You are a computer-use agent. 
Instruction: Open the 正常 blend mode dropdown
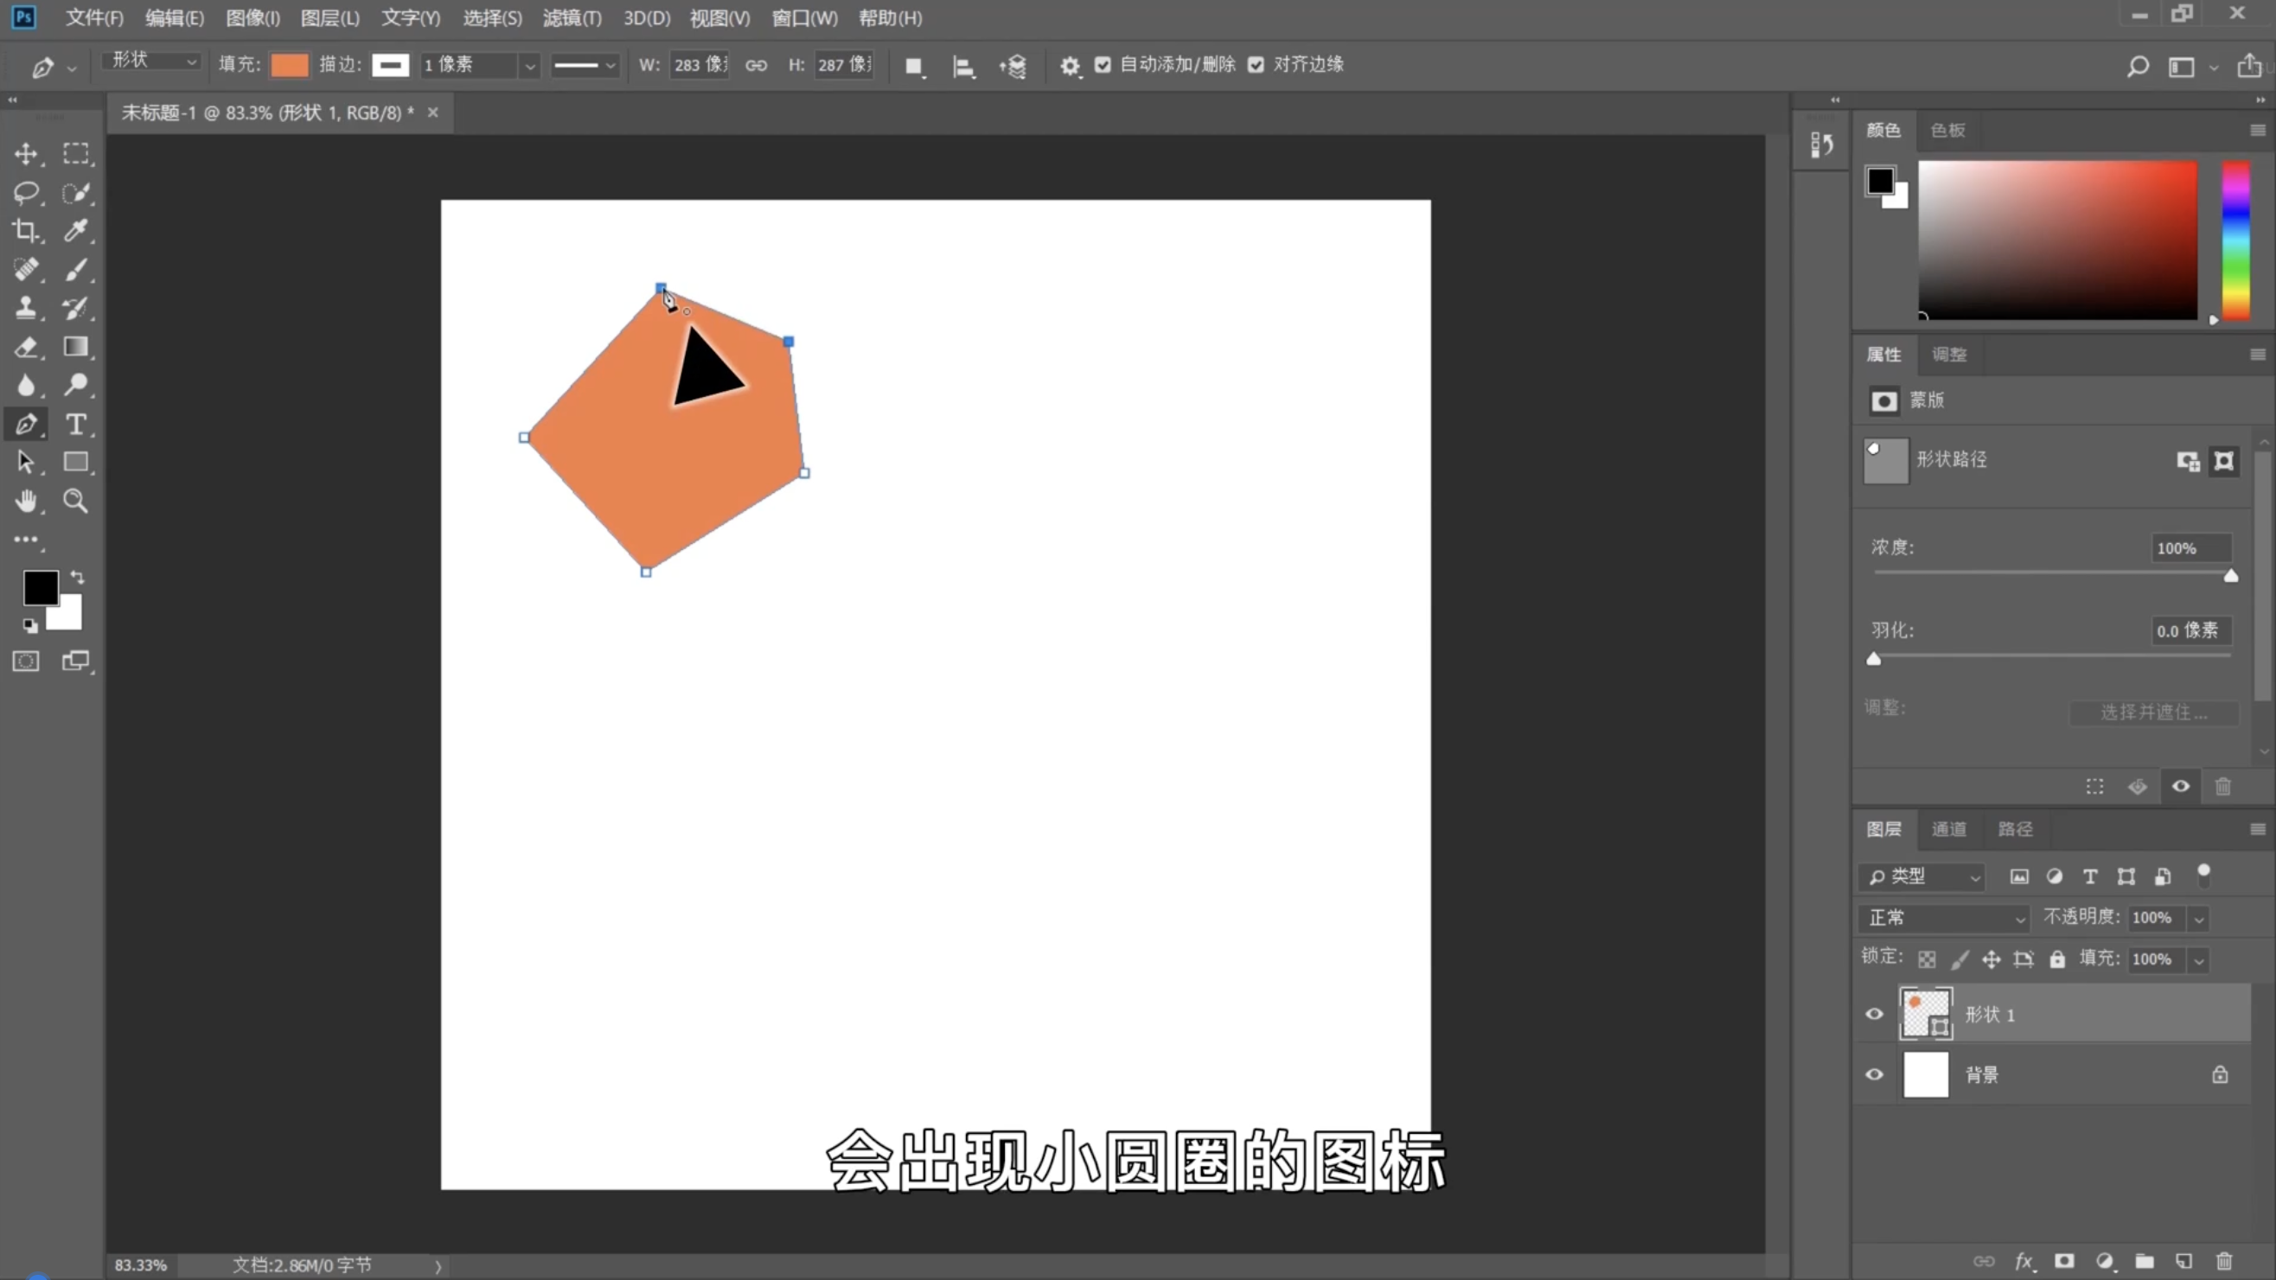pos(1944,918)
